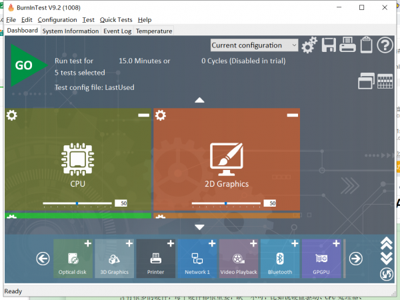
Task: Click the save configuration floppy disk icon
Action: click(329, 45)
